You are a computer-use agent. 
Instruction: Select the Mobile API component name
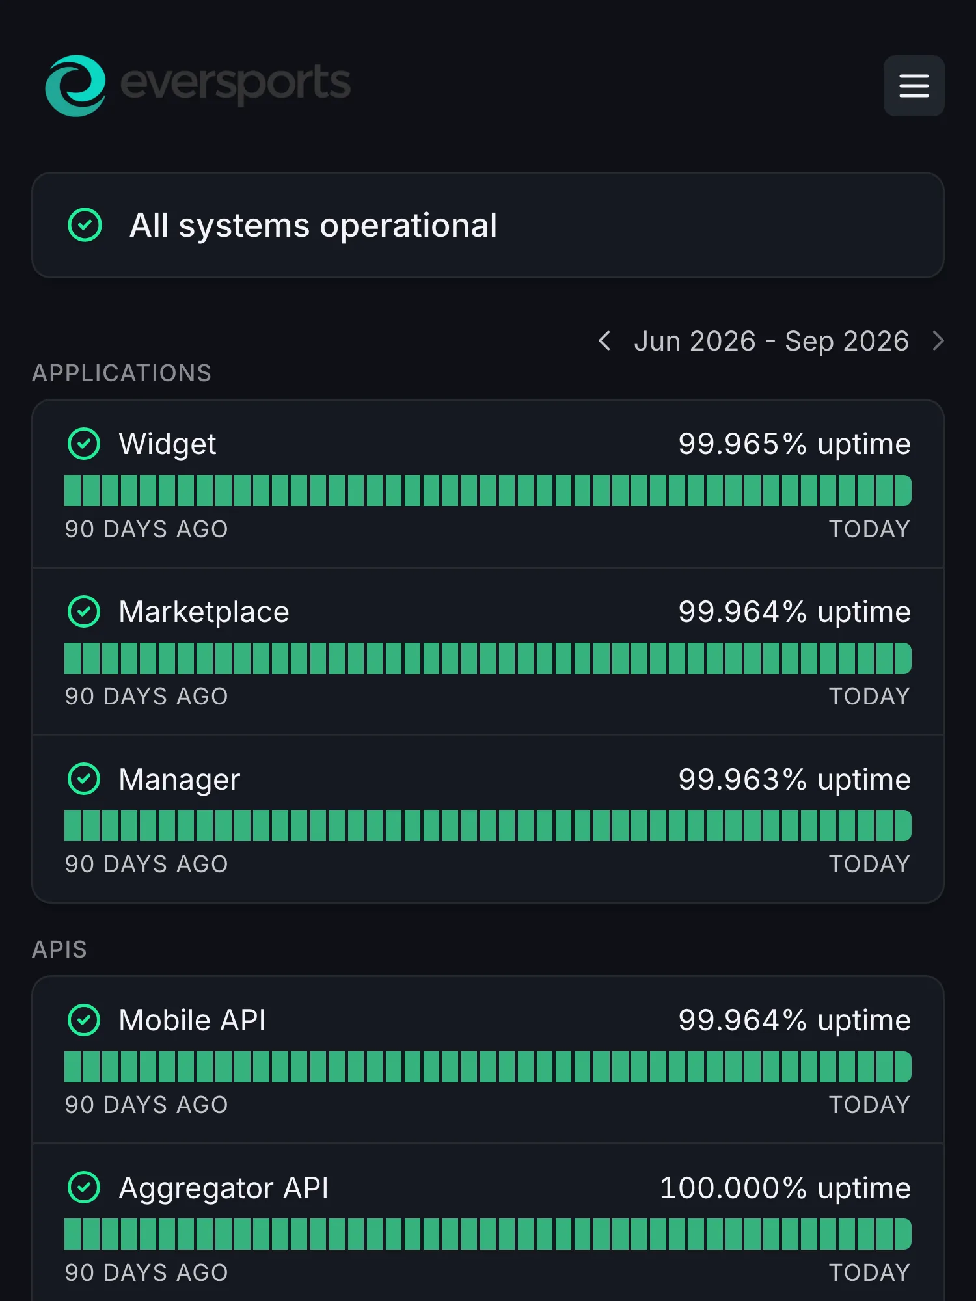(193, 1020)
